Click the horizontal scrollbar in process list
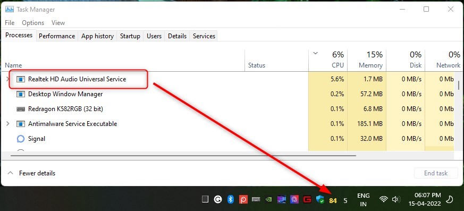 [183, 155]
